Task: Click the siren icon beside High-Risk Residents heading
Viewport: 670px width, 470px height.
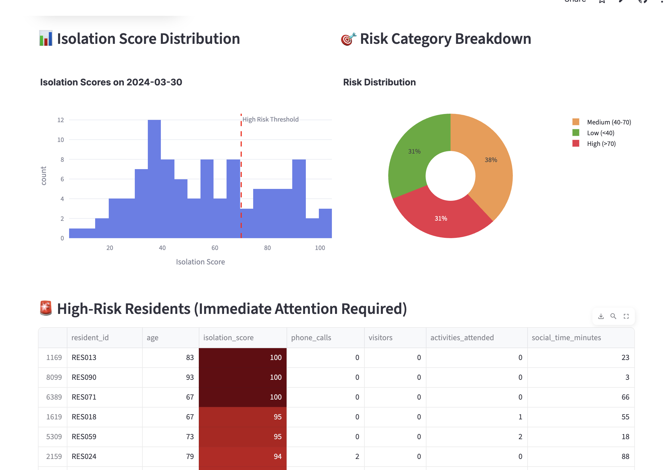Action: tap(46, 308)
